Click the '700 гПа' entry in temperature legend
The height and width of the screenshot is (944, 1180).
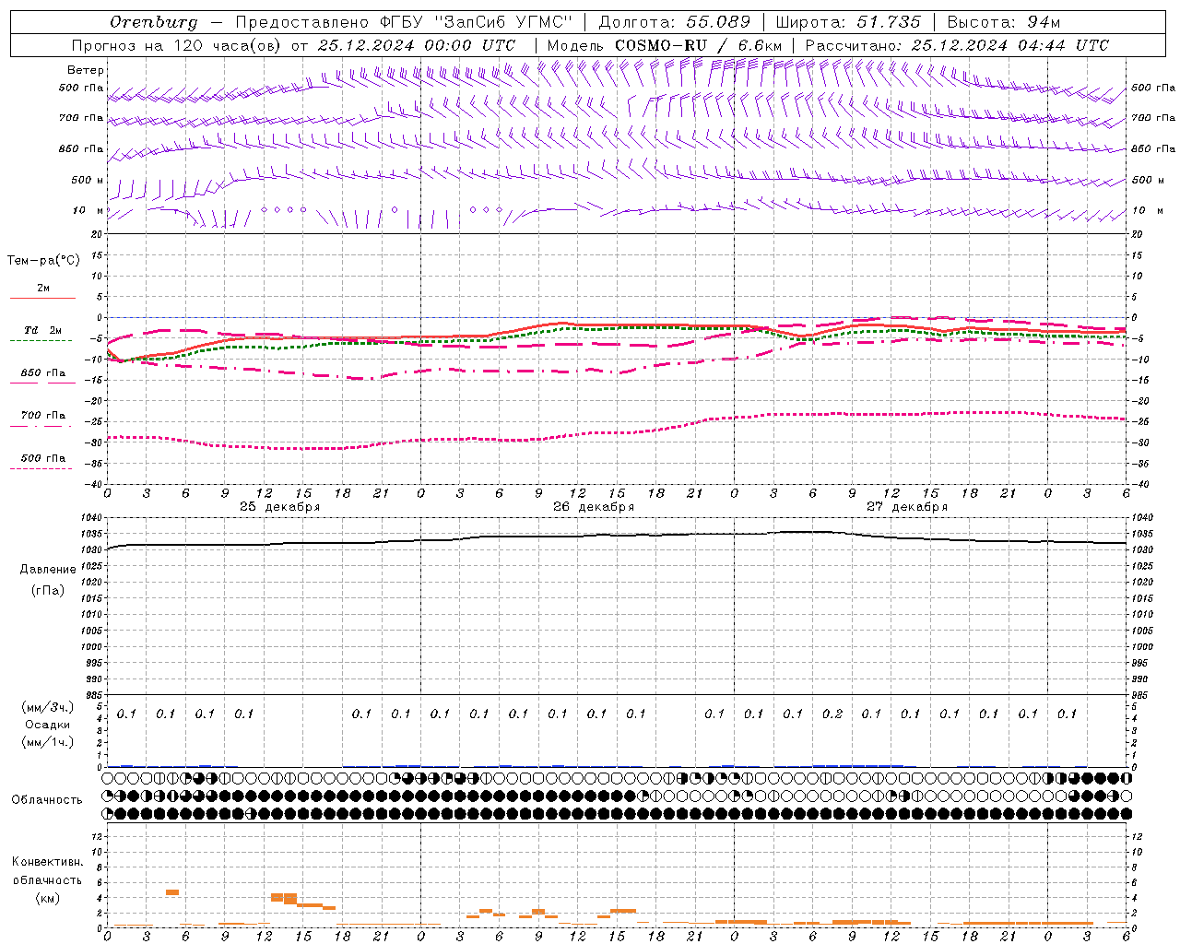point(43,415)
